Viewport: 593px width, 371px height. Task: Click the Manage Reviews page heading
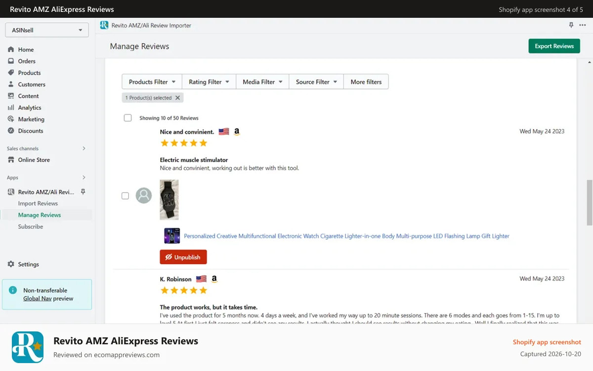click(139, 46)
